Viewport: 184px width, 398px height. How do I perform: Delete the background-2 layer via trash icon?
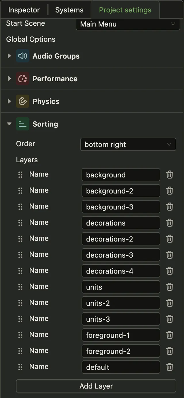tap(170, 191)
